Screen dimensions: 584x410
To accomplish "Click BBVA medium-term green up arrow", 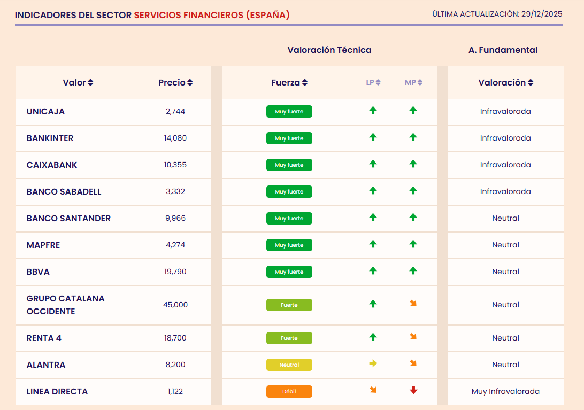I will point(413,271).
